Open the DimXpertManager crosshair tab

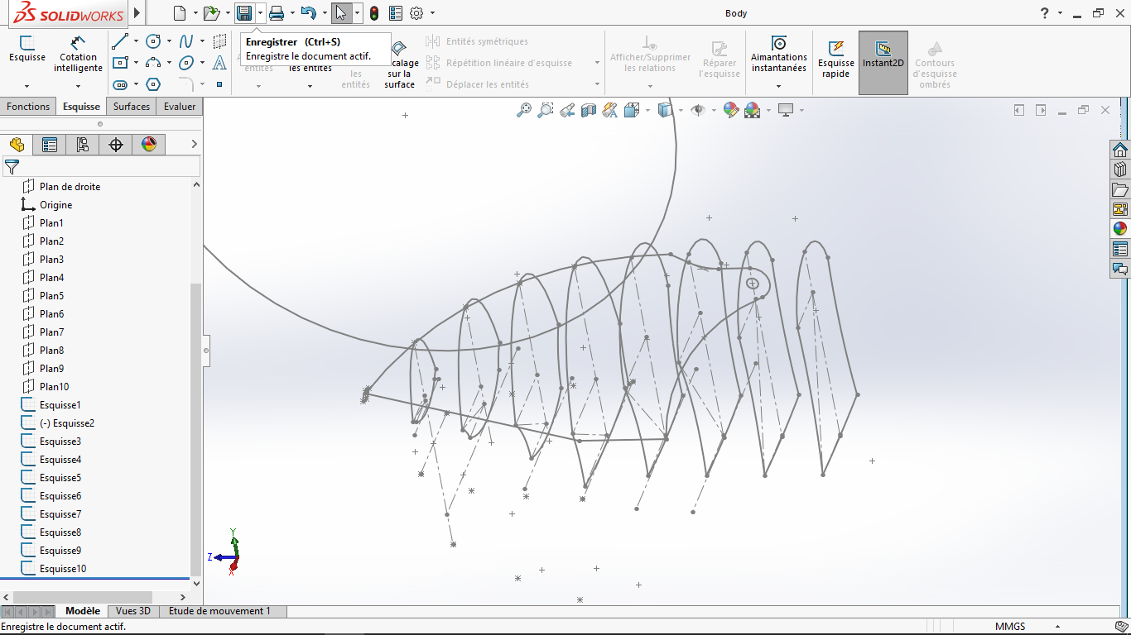(116, 145)
